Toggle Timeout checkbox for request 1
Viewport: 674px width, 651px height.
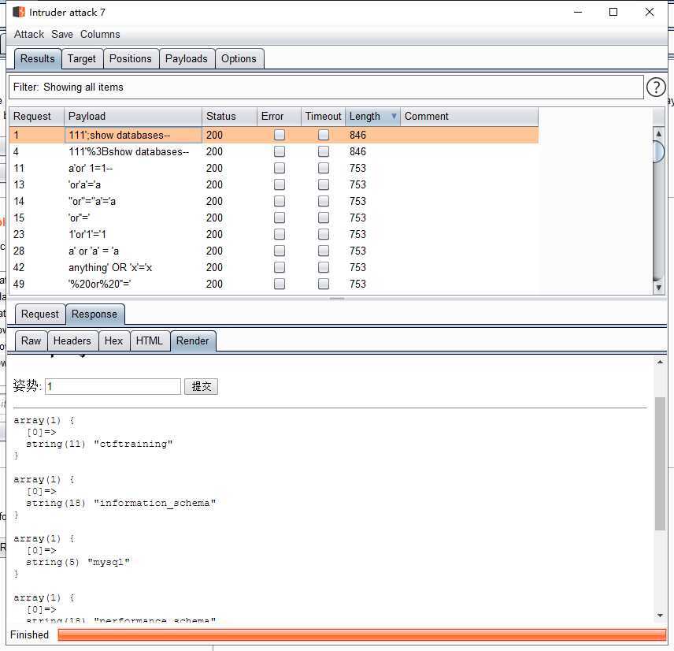tap(324, 135)
